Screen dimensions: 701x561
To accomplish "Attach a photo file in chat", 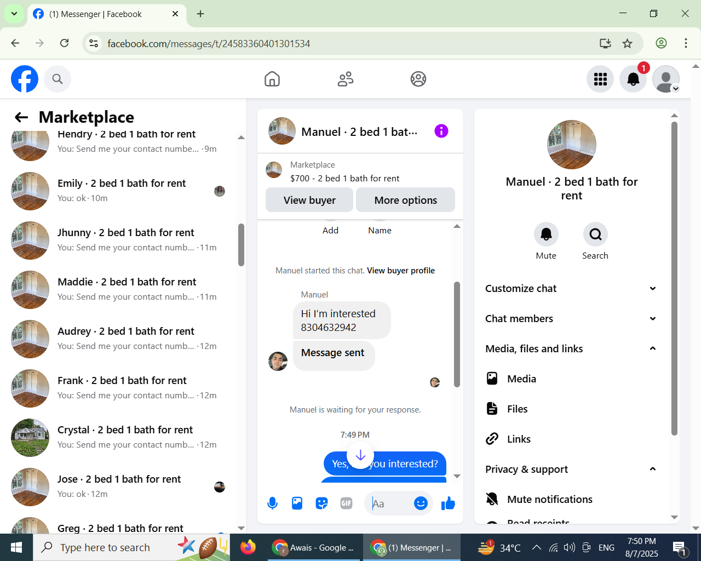I will point(297,503).
